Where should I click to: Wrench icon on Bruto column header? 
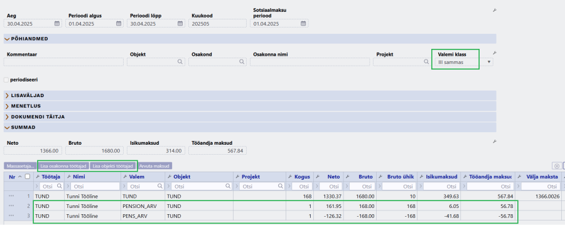348,177
